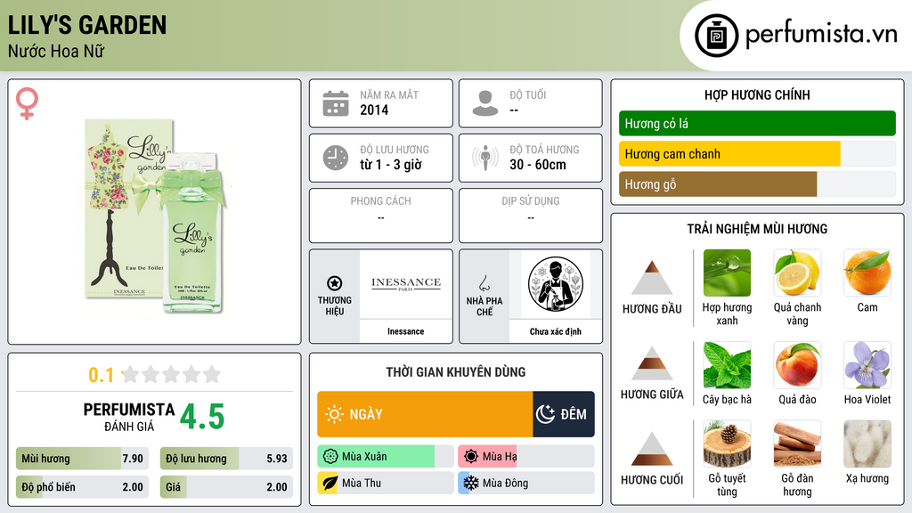Click the Mùi hương 7.90 rating bar
This screenshot has width=912, height=513.
82,459
